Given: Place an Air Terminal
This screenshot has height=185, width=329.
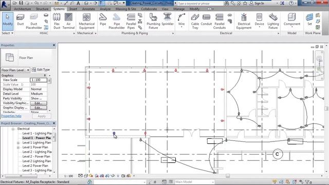Looking at the screenshot, I should tap(68, 21).
